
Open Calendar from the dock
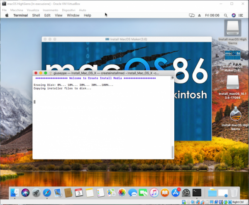pyautogui.click(x=79, y=193)
